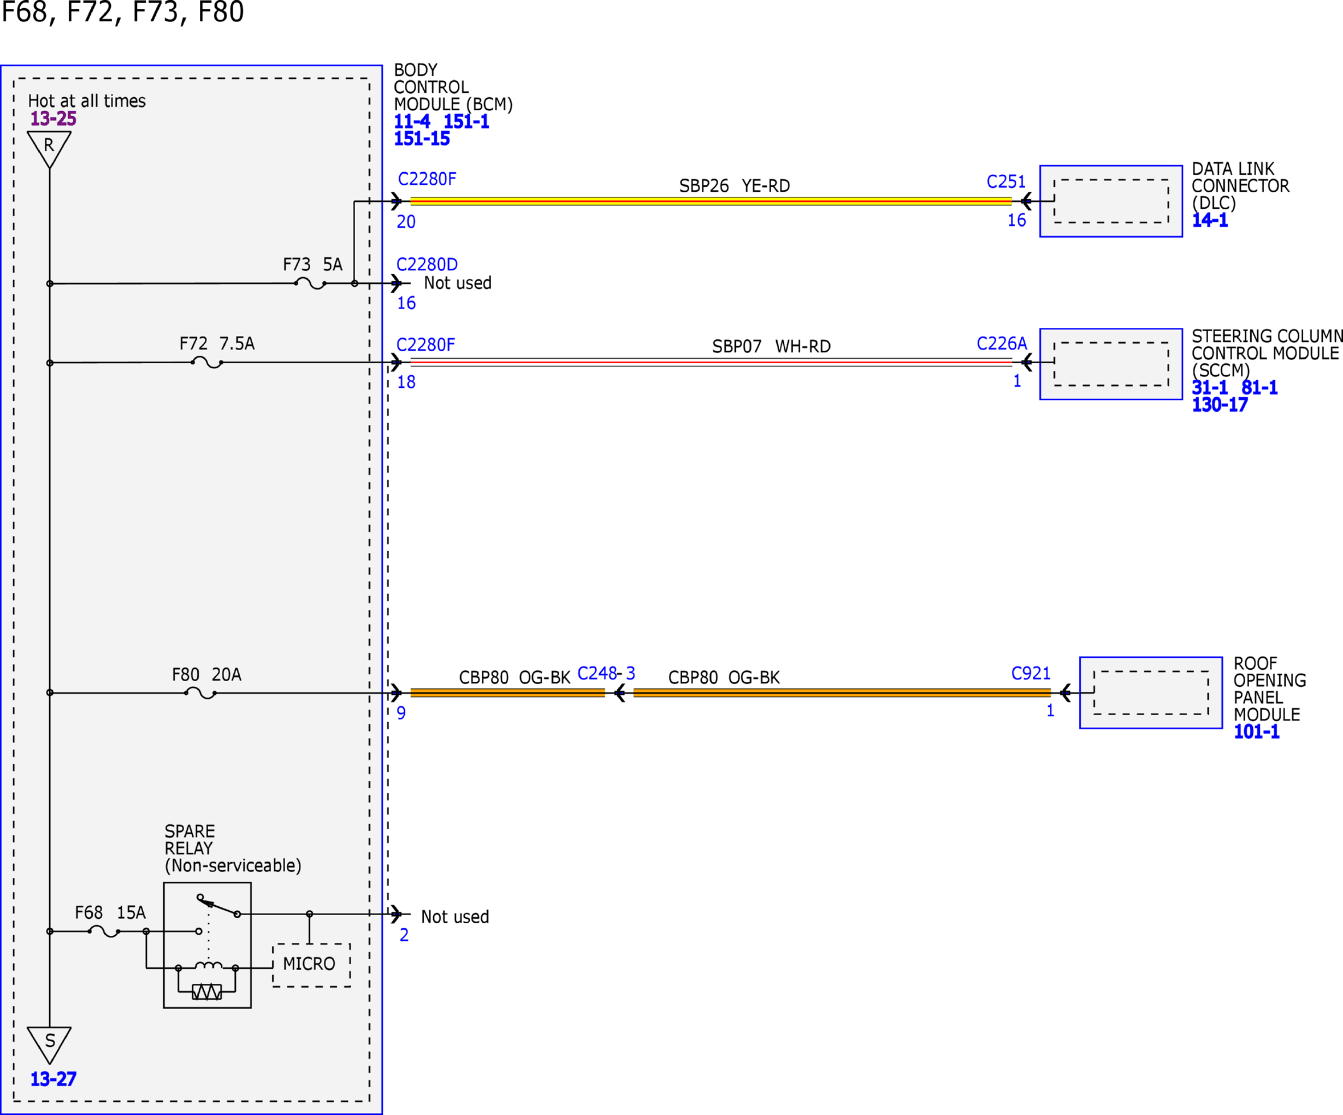The width and height of the screenshot is (1343, 1115).
Task: Select the F72 7.5A fuse symbol
Action: click(207, 363)
